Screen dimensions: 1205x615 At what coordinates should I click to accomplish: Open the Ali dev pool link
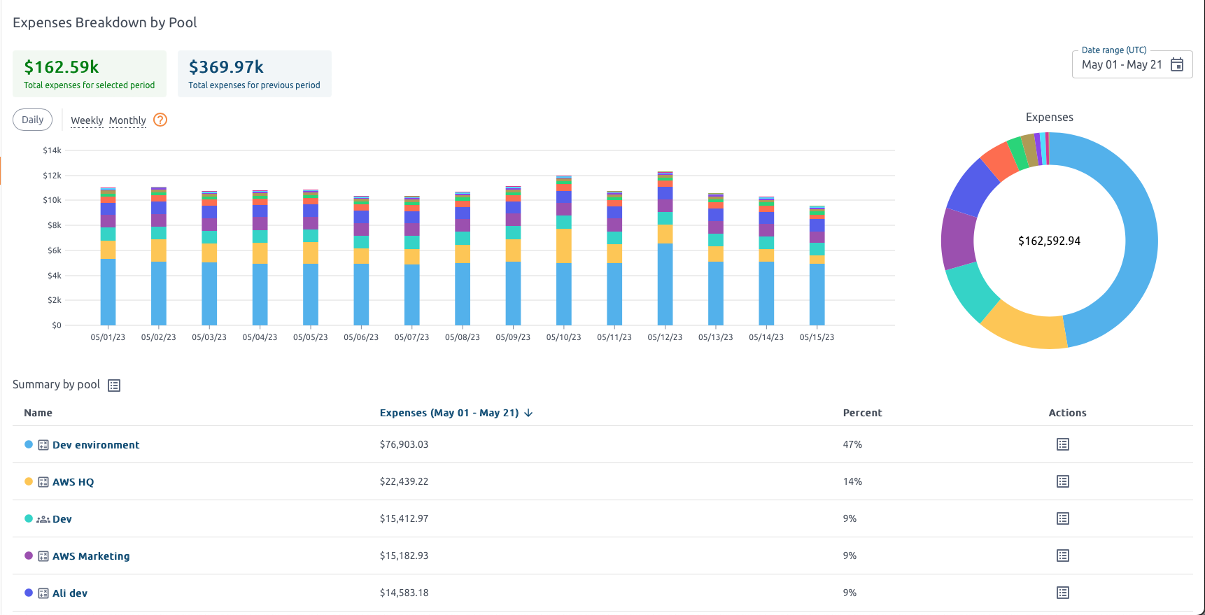pos(70,593)
